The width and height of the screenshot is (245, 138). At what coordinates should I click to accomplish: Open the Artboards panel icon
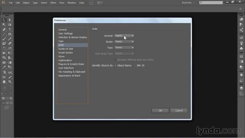(241, 94)
